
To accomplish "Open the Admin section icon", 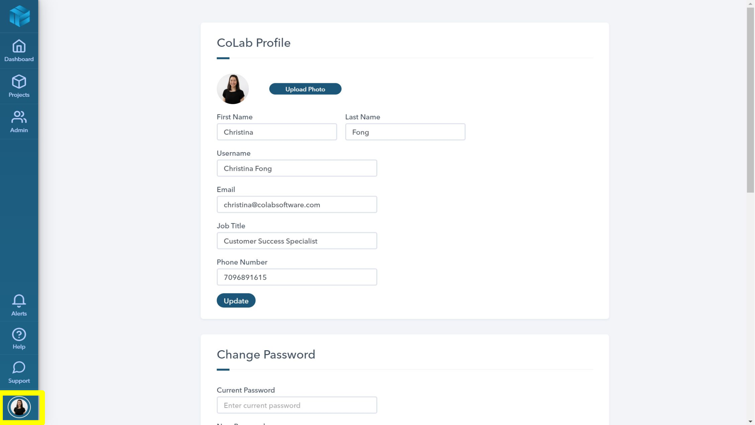I will 19,121.
